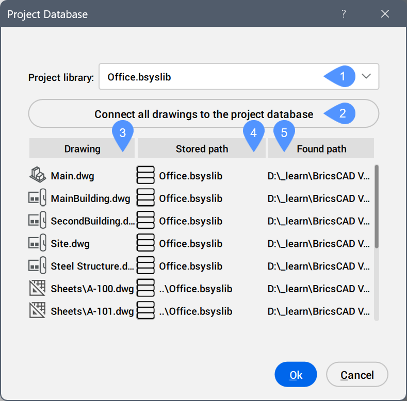Select the SecondBuilding drawing entry
The width and height of the screenshot is (407, 401).
point(92,221)
